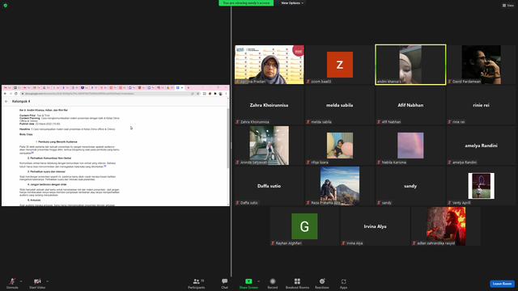The image size is (518, 291).
Task: Open the Chat panel
Action: click(x=225, y=283)
